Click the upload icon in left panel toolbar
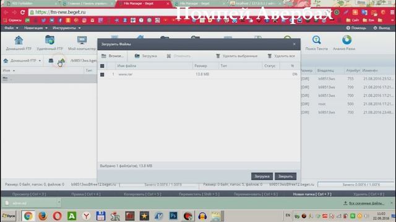 61,60
